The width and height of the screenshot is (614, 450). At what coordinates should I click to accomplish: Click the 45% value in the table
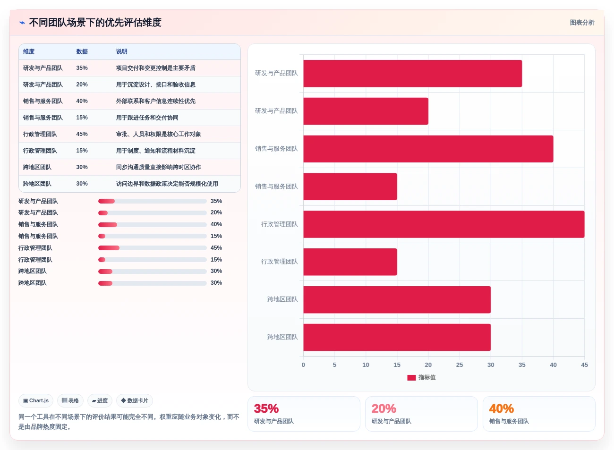[82, 134]
